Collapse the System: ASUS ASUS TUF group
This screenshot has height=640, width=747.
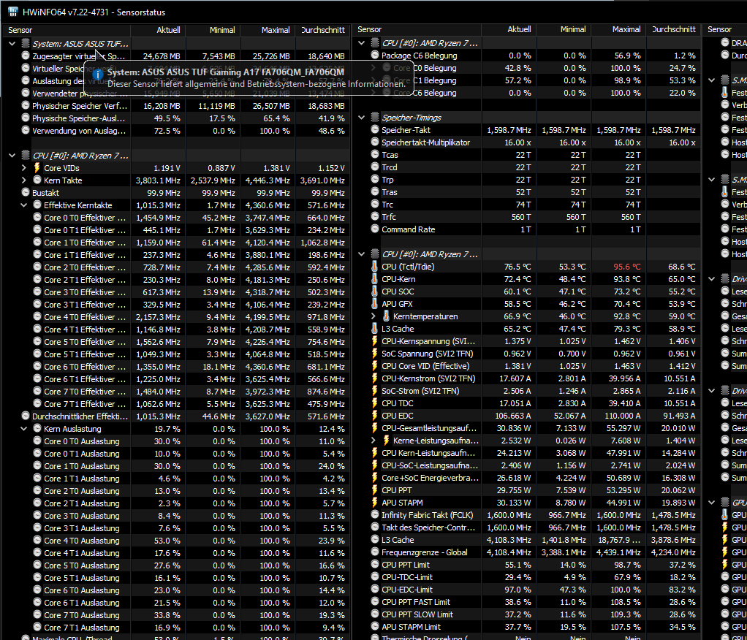(x=12, y=43)
